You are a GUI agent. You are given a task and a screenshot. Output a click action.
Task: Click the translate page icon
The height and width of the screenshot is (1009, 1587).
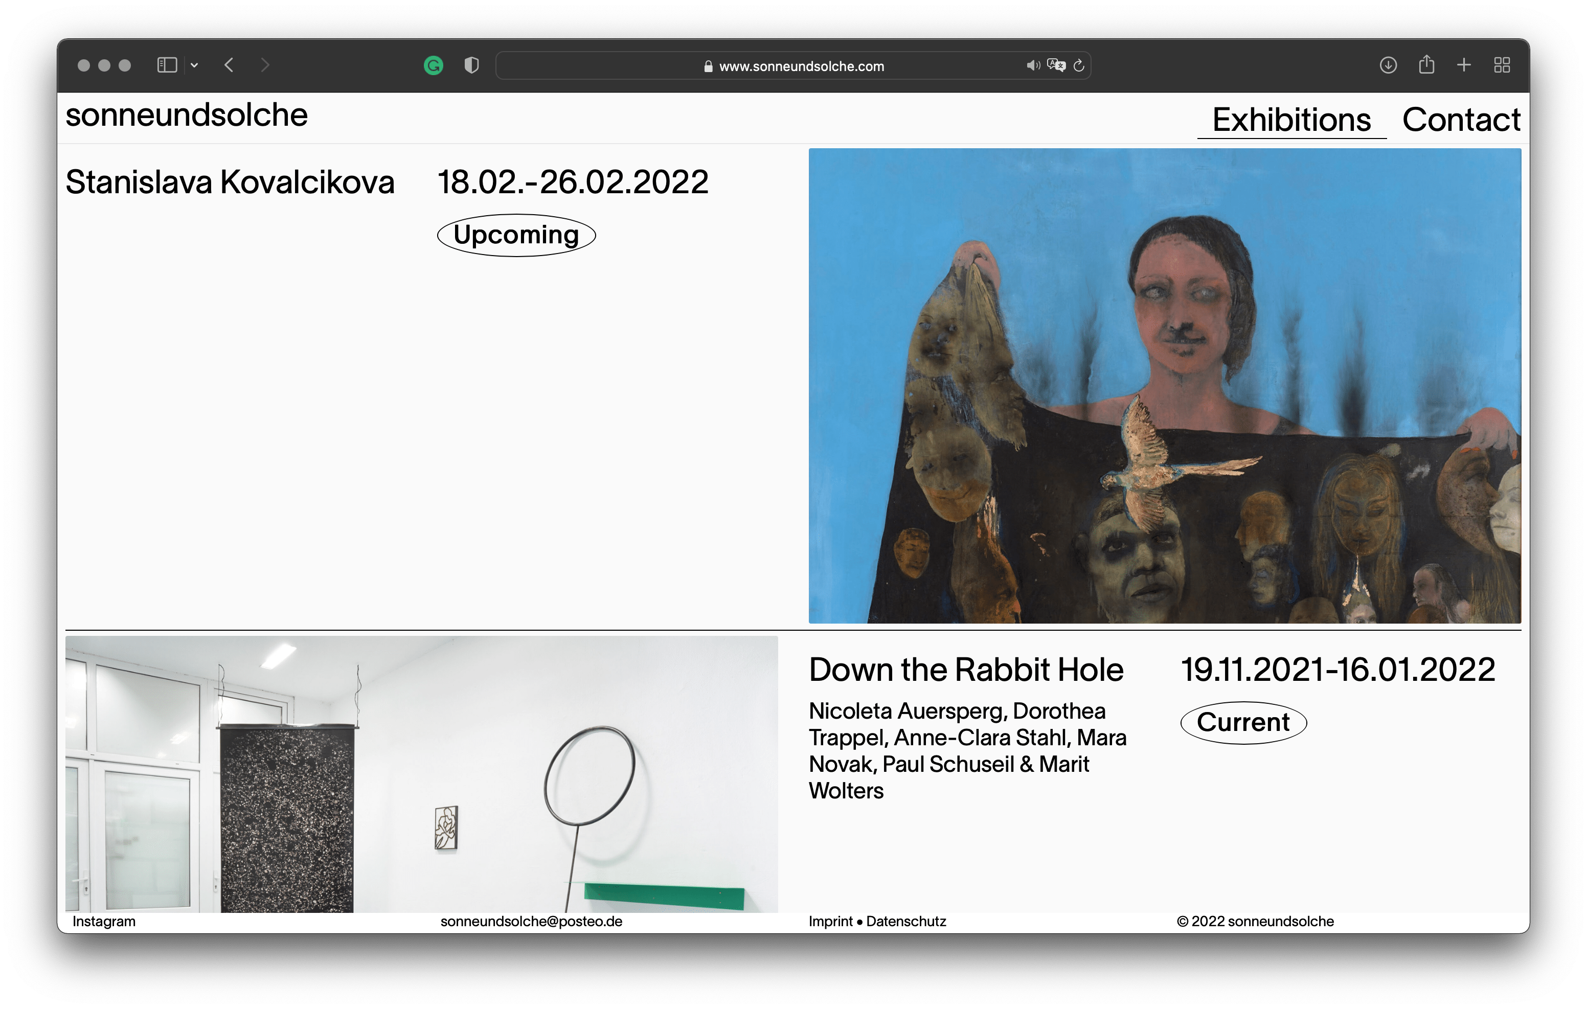point(1056,65)
